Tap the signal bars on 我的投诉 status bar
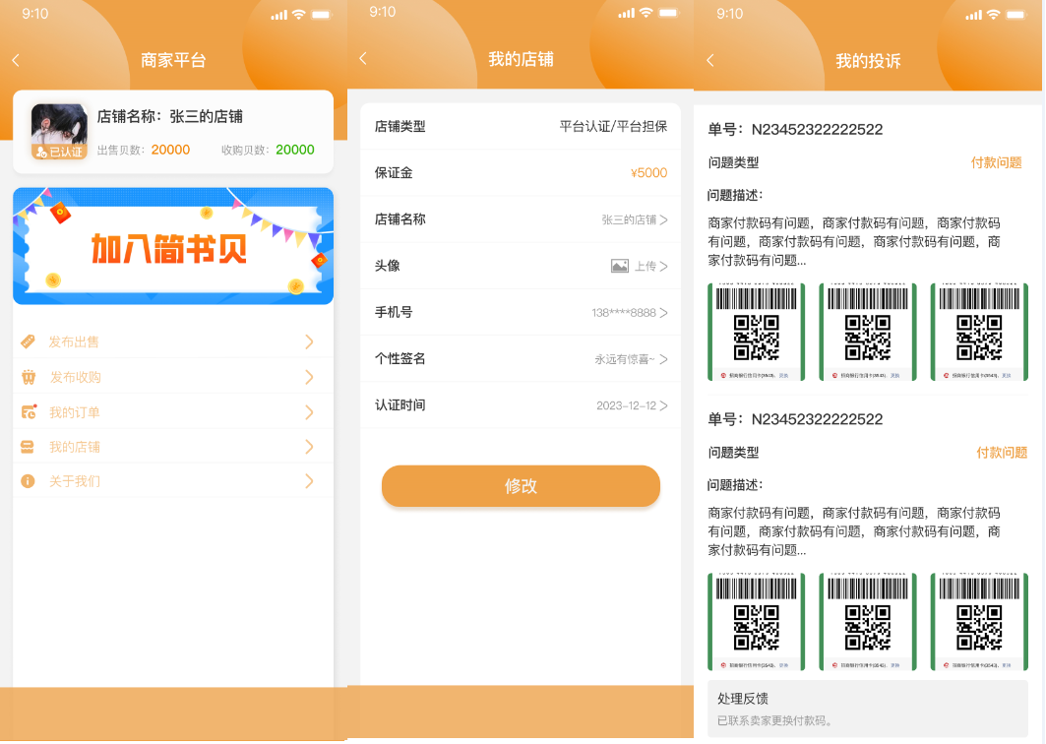The height and width of the screenshot is (744, 1046). 972,15
